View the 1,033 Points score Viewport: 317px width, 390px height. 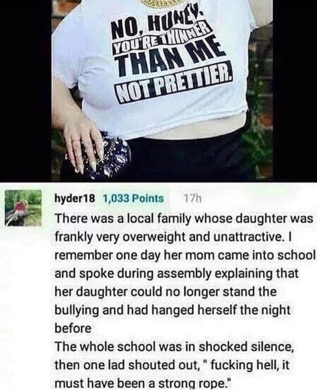point(133,199)
